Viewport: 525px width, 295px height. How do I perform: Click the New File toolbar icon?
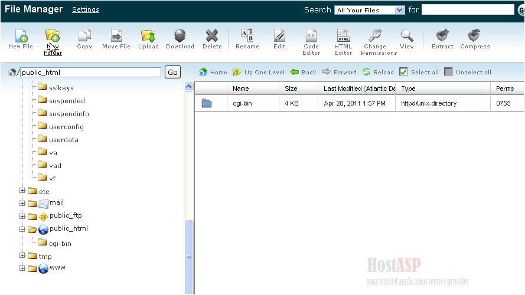[21, 36]
